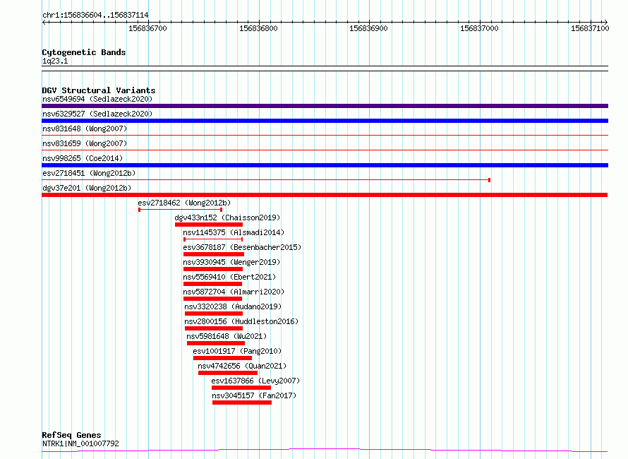Click nsv3930945 (Wenger2019) variant label
This screenshot has width=628, height=459.
click(x=231, y=262)
